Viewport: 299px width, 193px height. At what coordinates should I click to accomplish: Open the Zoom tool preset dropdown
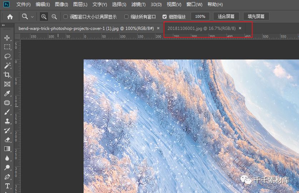click(32, 17)
